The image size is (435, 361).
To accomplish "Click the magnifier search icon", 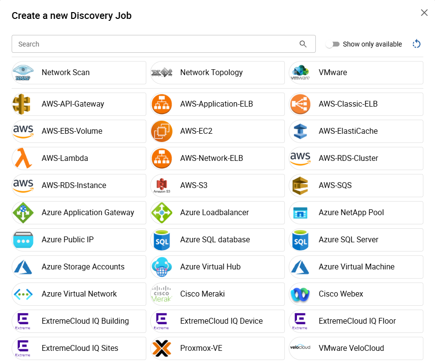I will click(x=303, y=44).
